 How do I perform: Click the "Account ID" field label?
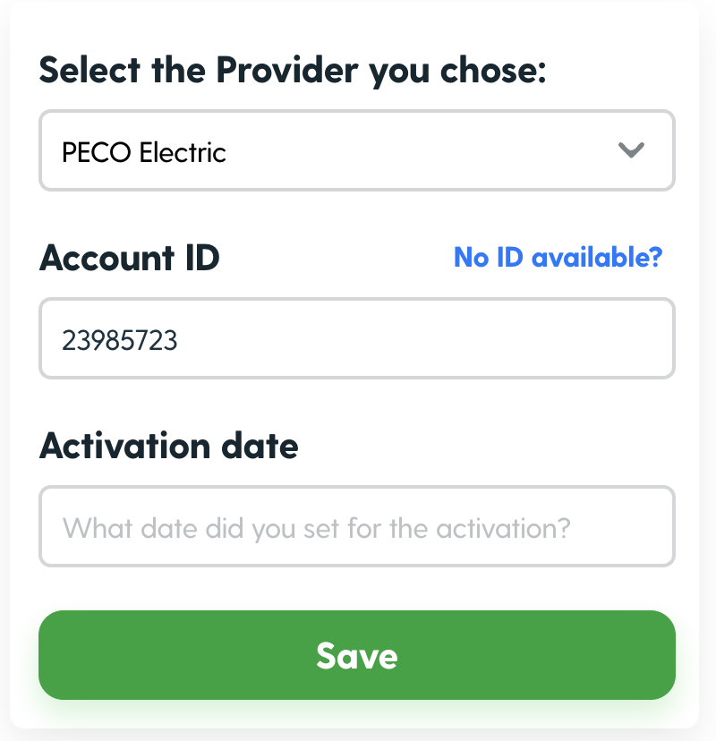pyautogui.click(x=130, y=258)
